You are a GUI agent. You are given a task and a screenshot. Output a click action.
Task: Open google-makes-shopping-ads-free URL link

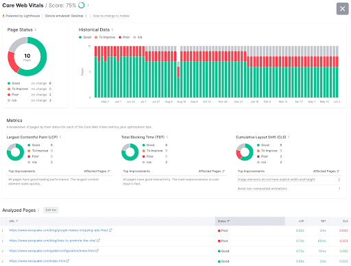pos(58,230)
